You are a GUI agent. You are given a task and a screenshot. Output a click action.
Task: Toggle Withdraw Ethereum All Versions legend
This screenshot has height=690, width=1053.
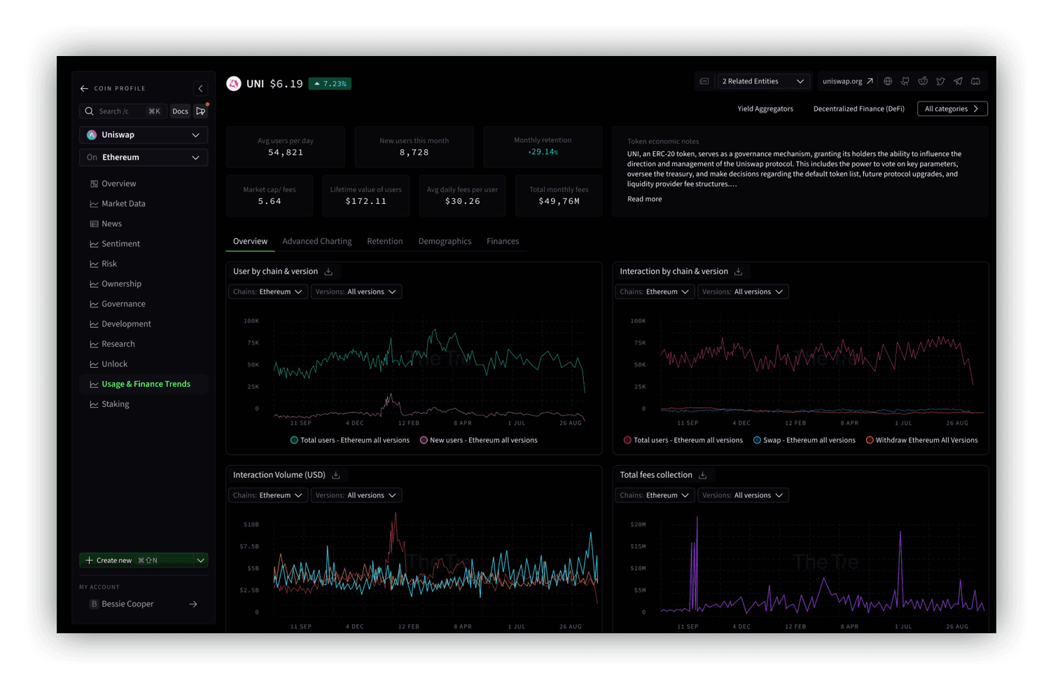[x=922, y=441]
